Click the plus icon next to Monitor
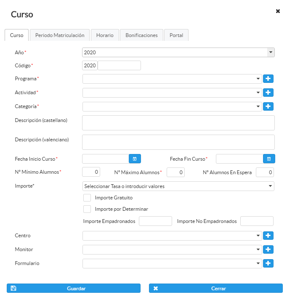287x297 pixels. pyautogui.click(x=268, y=249)
